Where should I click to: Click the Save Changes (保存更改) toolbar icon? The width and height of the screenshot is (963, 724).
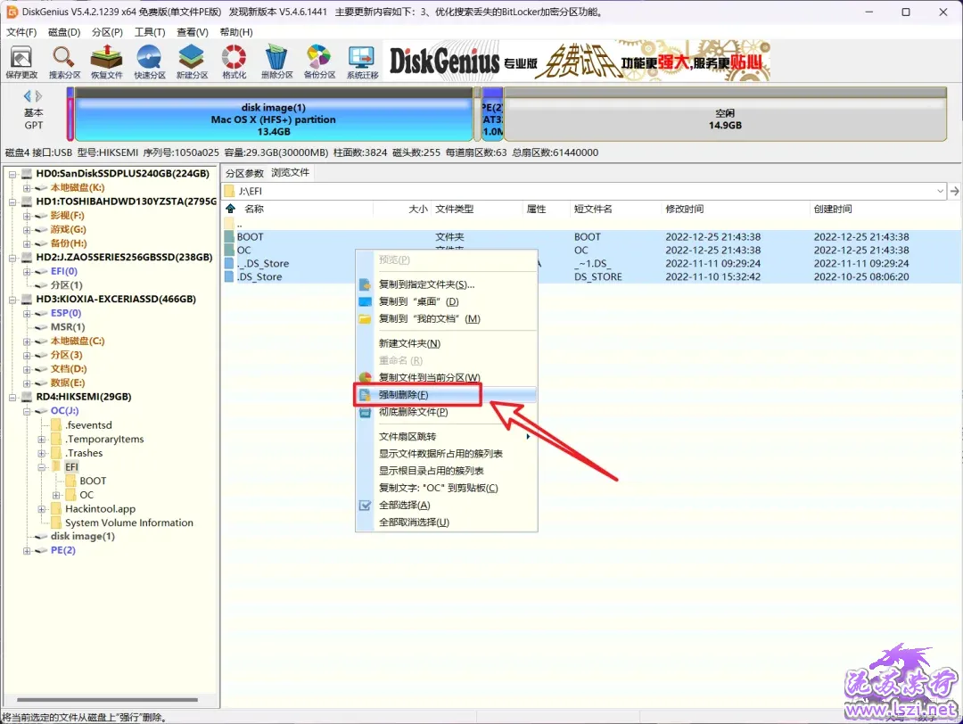click(x=21, y=62)
